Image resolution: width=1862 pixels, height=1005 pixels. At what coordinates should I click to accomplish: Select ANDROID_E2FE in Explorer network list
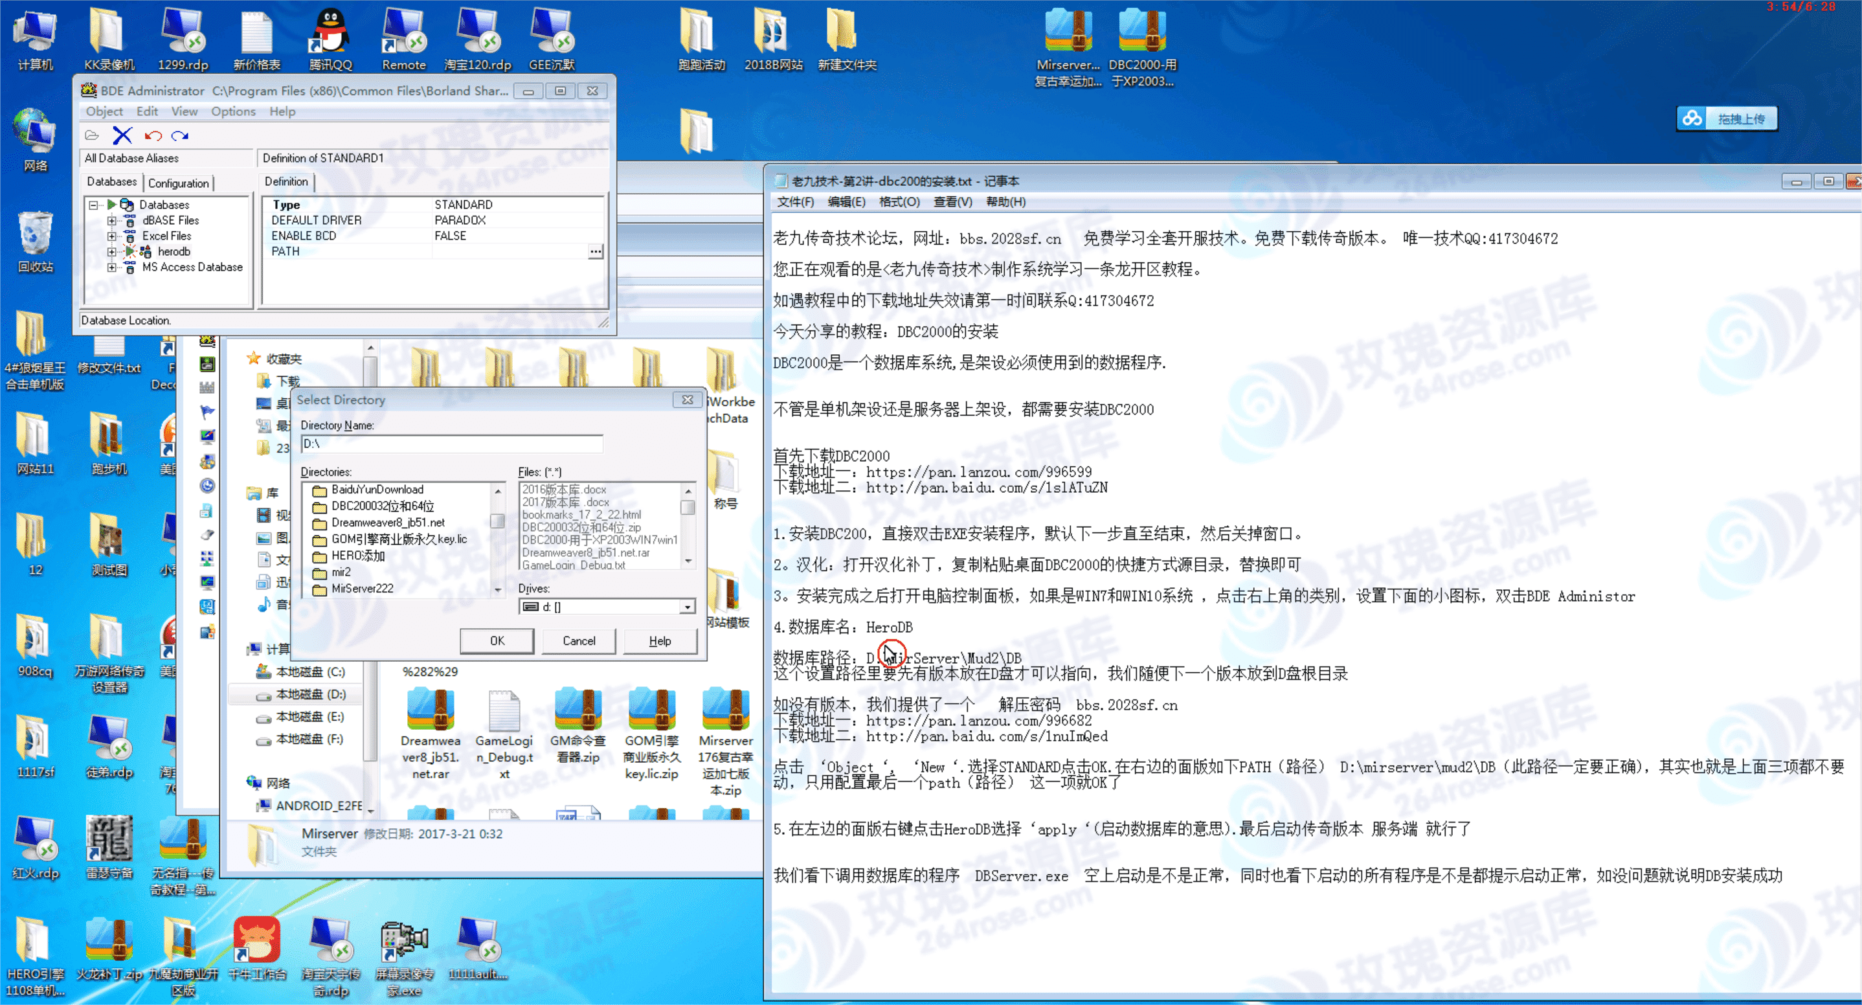311,806
